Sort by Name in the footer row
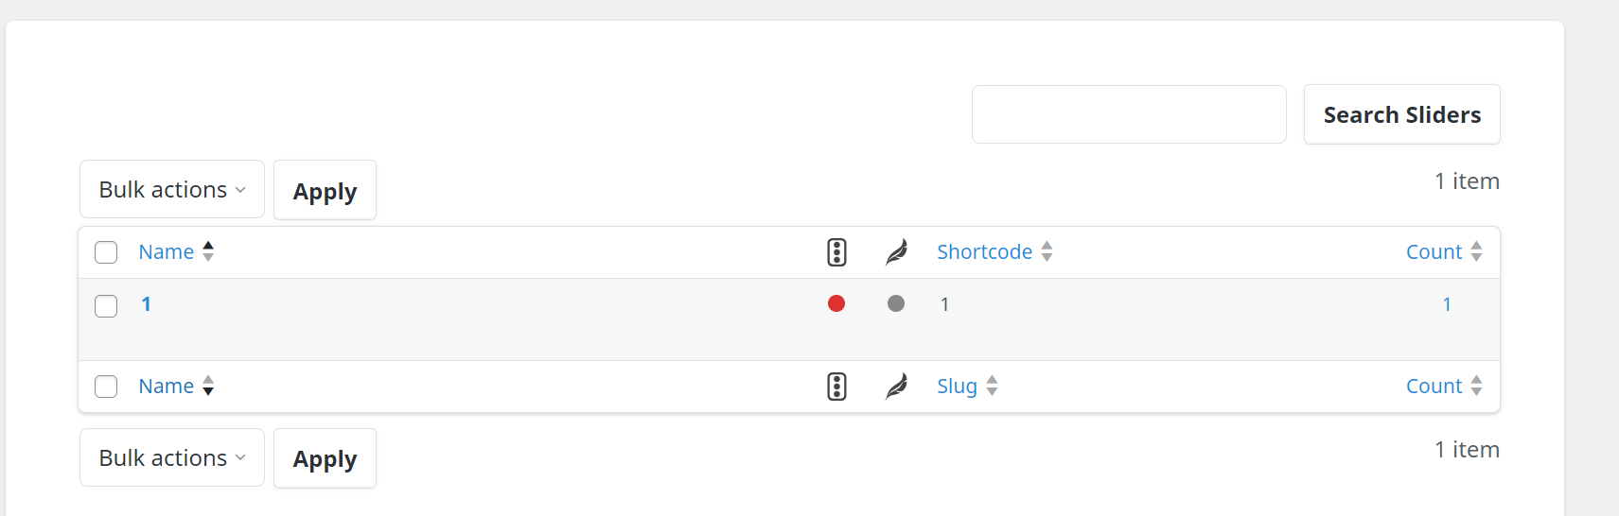Viewport: 1619px width, 516px height. (167, 387)
